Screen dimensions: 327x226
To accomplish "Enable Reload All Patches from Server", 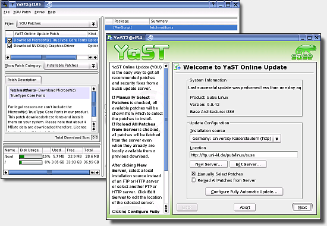I will click(193, 180).
